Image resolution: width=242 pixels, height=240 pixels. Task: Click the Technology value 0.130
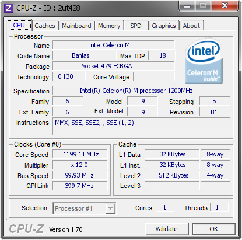pyautogui.click(x=69, y=76)
